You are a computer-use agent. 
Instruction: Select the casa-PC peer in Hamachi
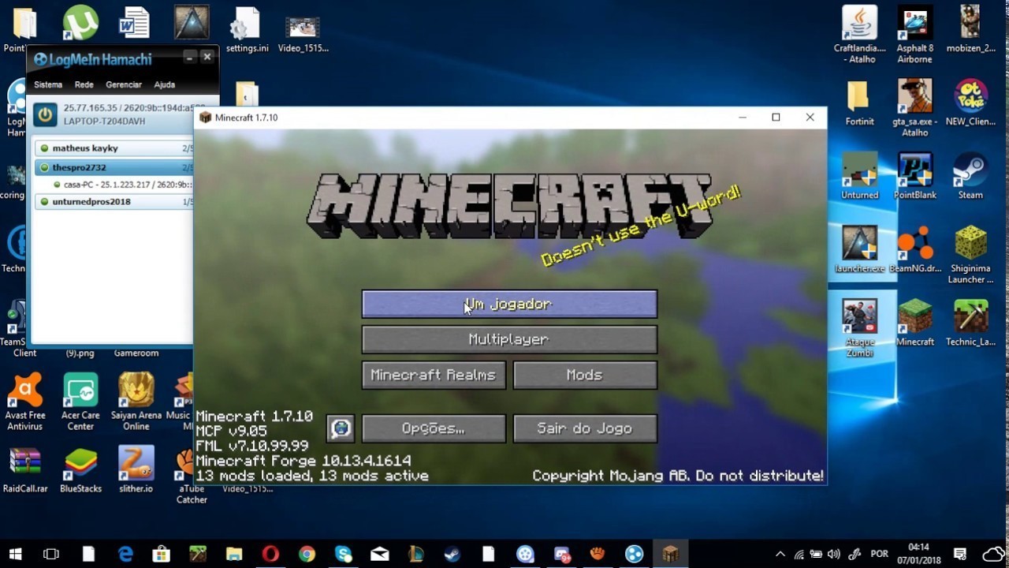[122, 185]
